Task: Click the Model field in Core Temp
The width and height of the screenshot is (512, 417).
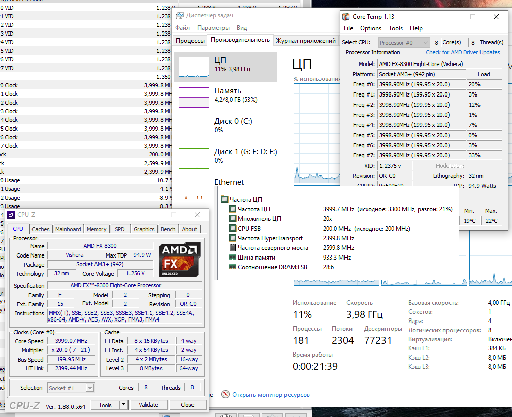Action: click(439, 64)
